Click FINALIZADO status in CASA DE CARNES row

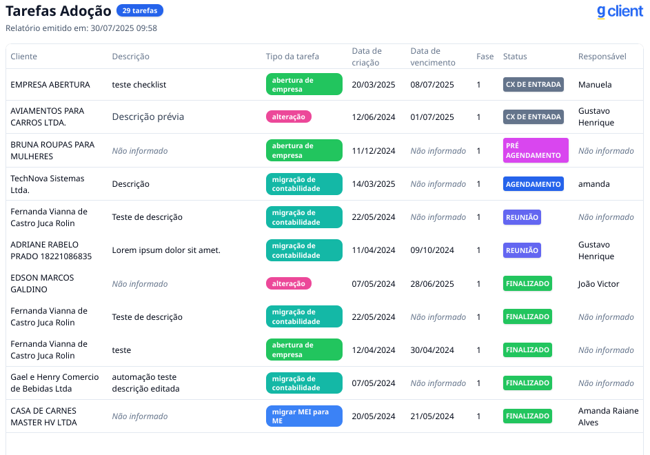(x=527, y=416)
